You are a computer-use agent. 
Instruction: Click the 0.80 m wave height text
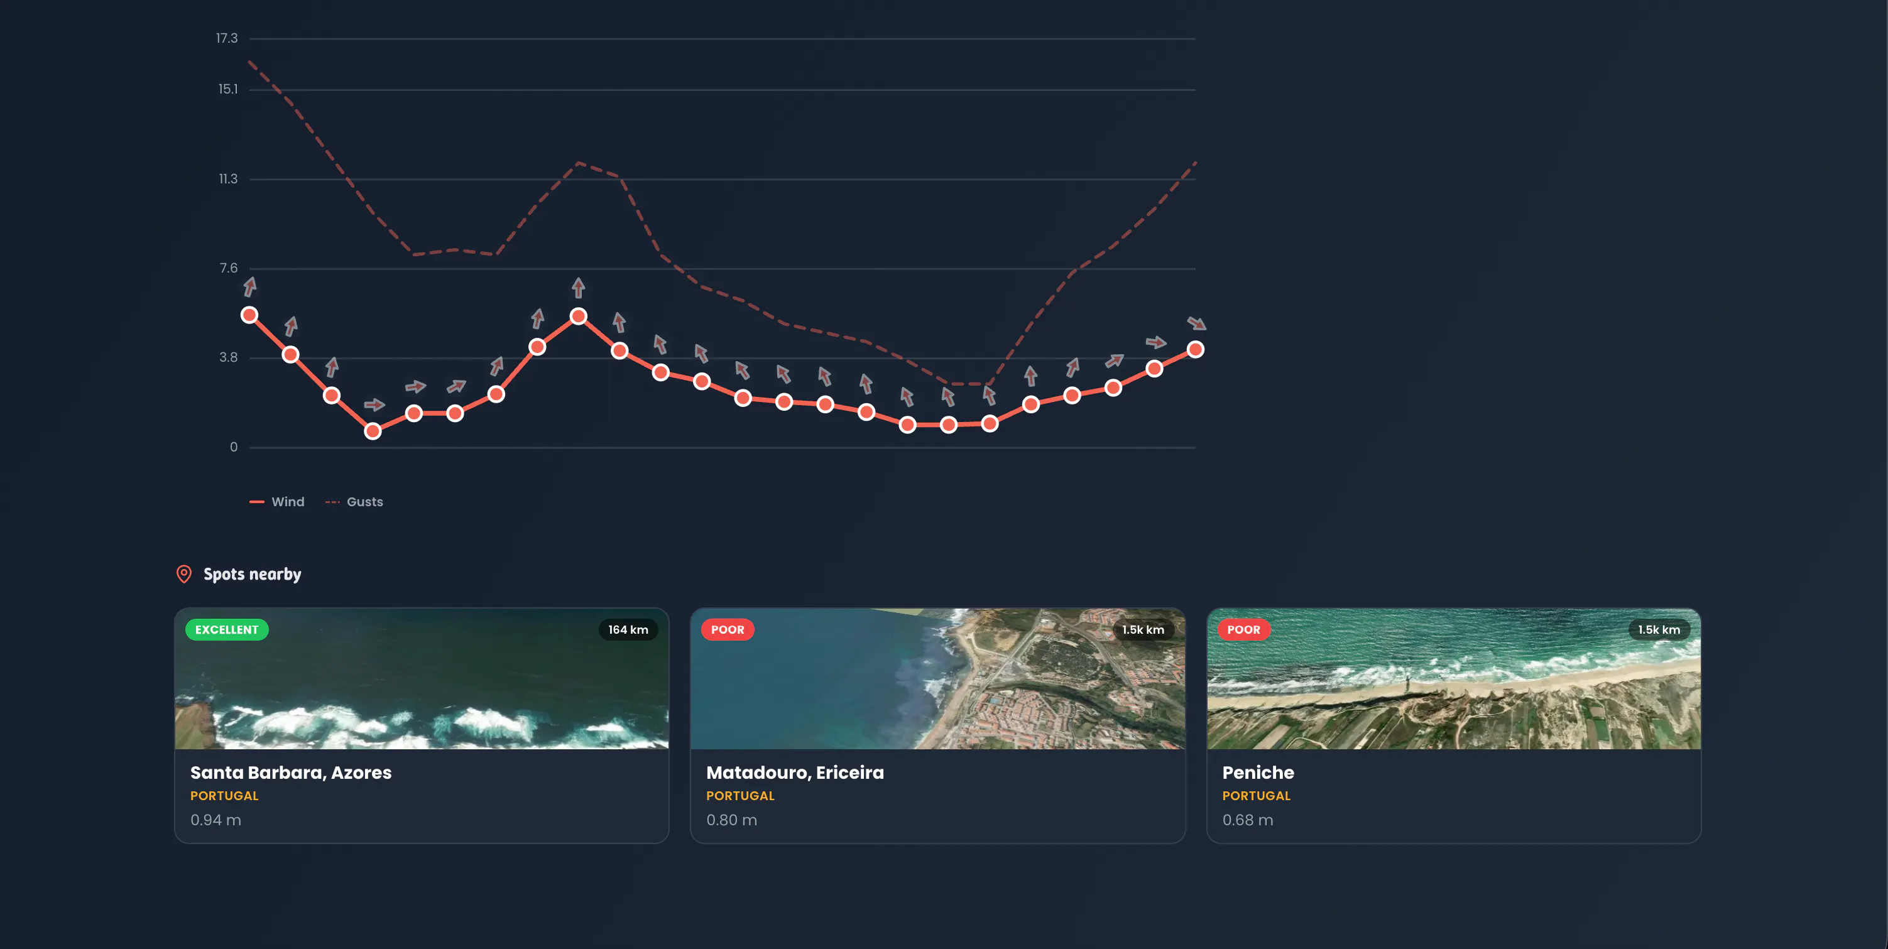(731, 820)
